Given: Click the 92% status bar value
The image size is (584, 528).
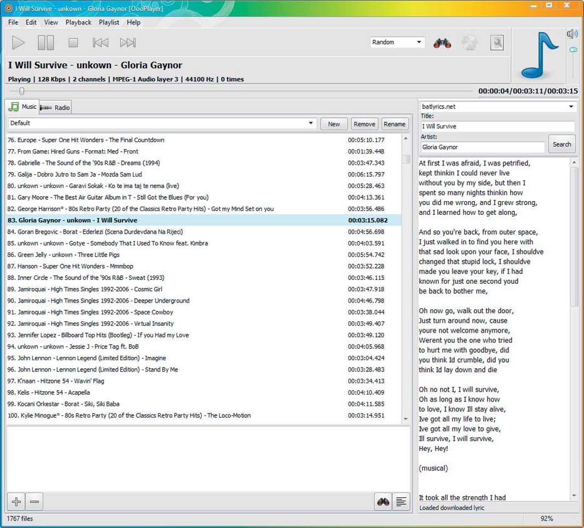Looking at the screenshot, I should (x=547, y=519).
